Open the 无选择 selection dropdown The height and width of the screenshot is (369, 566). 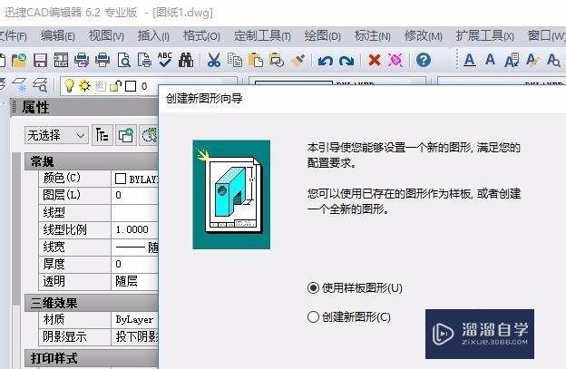click(x=56, y=136)
